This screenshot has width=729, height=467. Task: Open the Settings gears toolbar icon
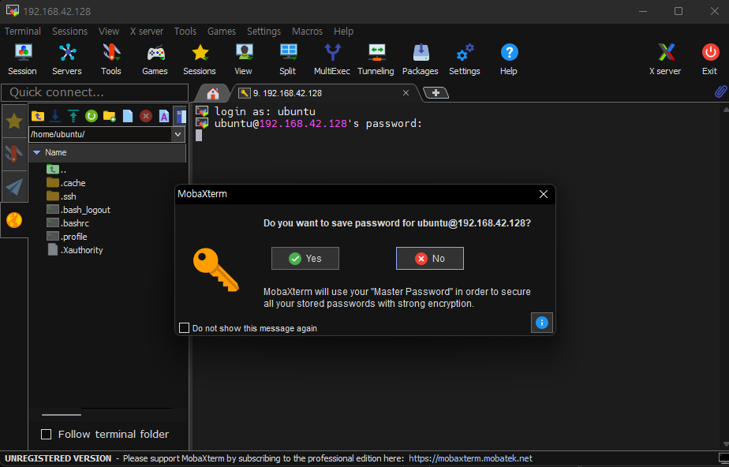(x=465, y=59)
